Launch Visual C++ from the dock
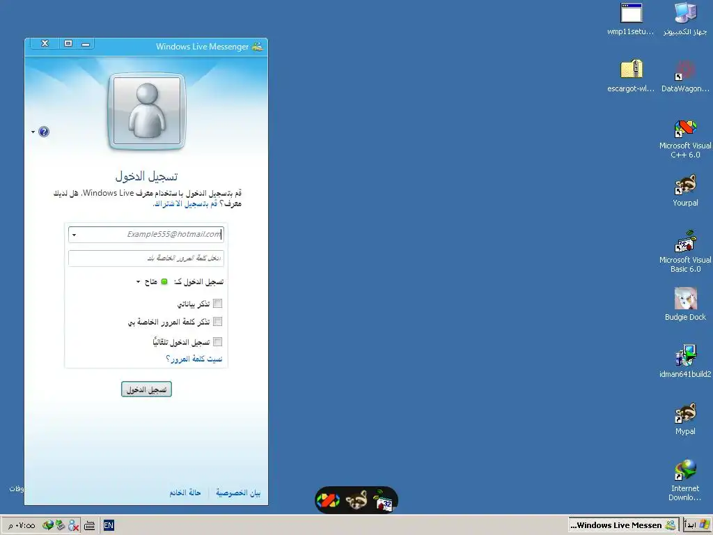This screenshot has width=713, height=535. click(x=329, y=500)
